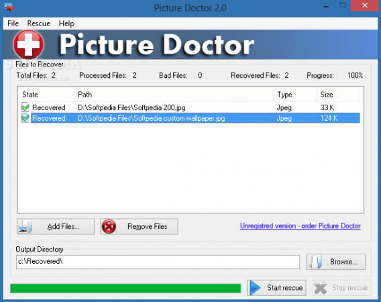Click the Start rescue button
The image size is (381, 302).
(x=276, y=288)
